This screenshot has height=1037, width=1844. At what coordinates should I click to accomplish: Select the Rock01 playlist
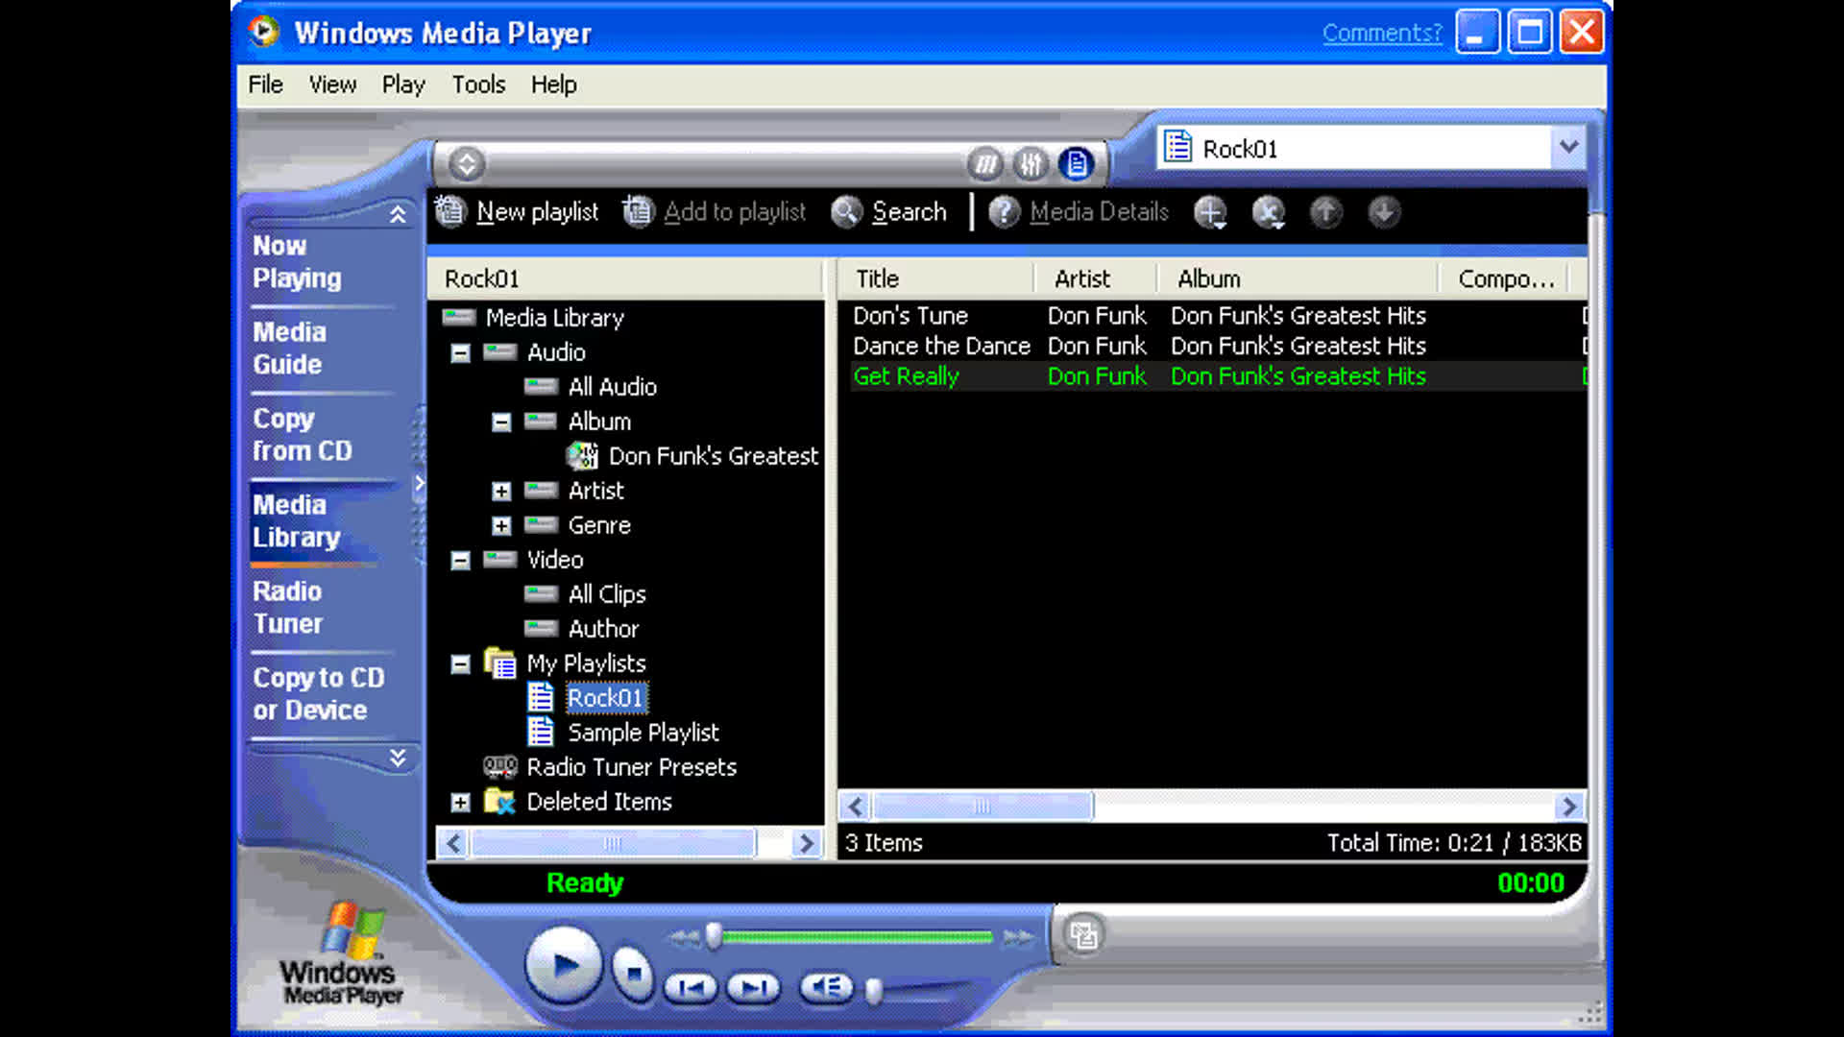coord(606,698)
